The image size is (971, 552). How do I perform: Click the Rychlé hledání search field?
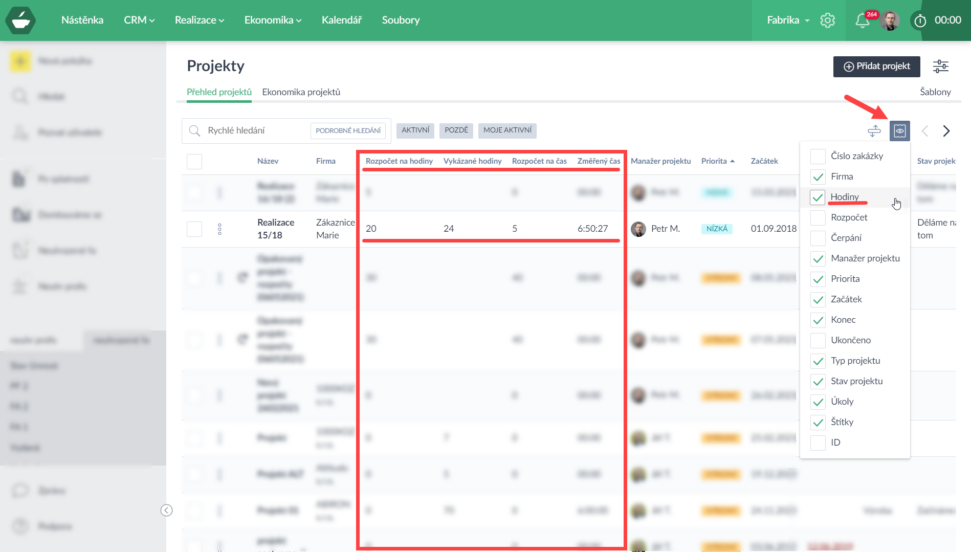click(x=255, y=131)
